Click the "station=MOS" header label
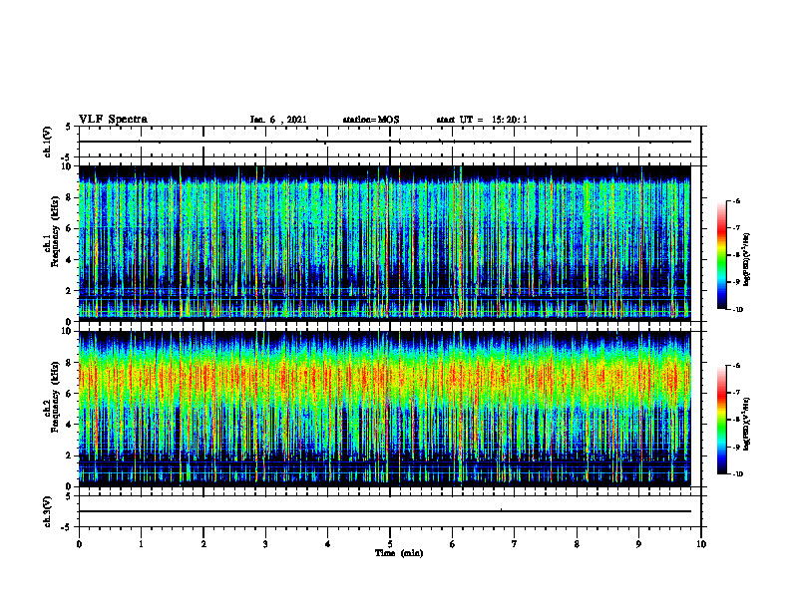Image resolution: width=790 pixels, height=610 pixels. point(371,120)
